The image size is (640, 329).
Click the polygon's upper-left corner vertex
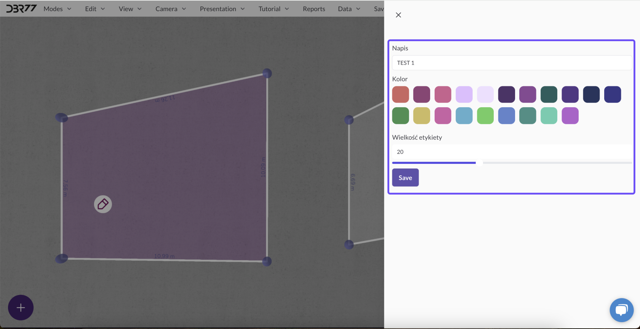point(62,118)
